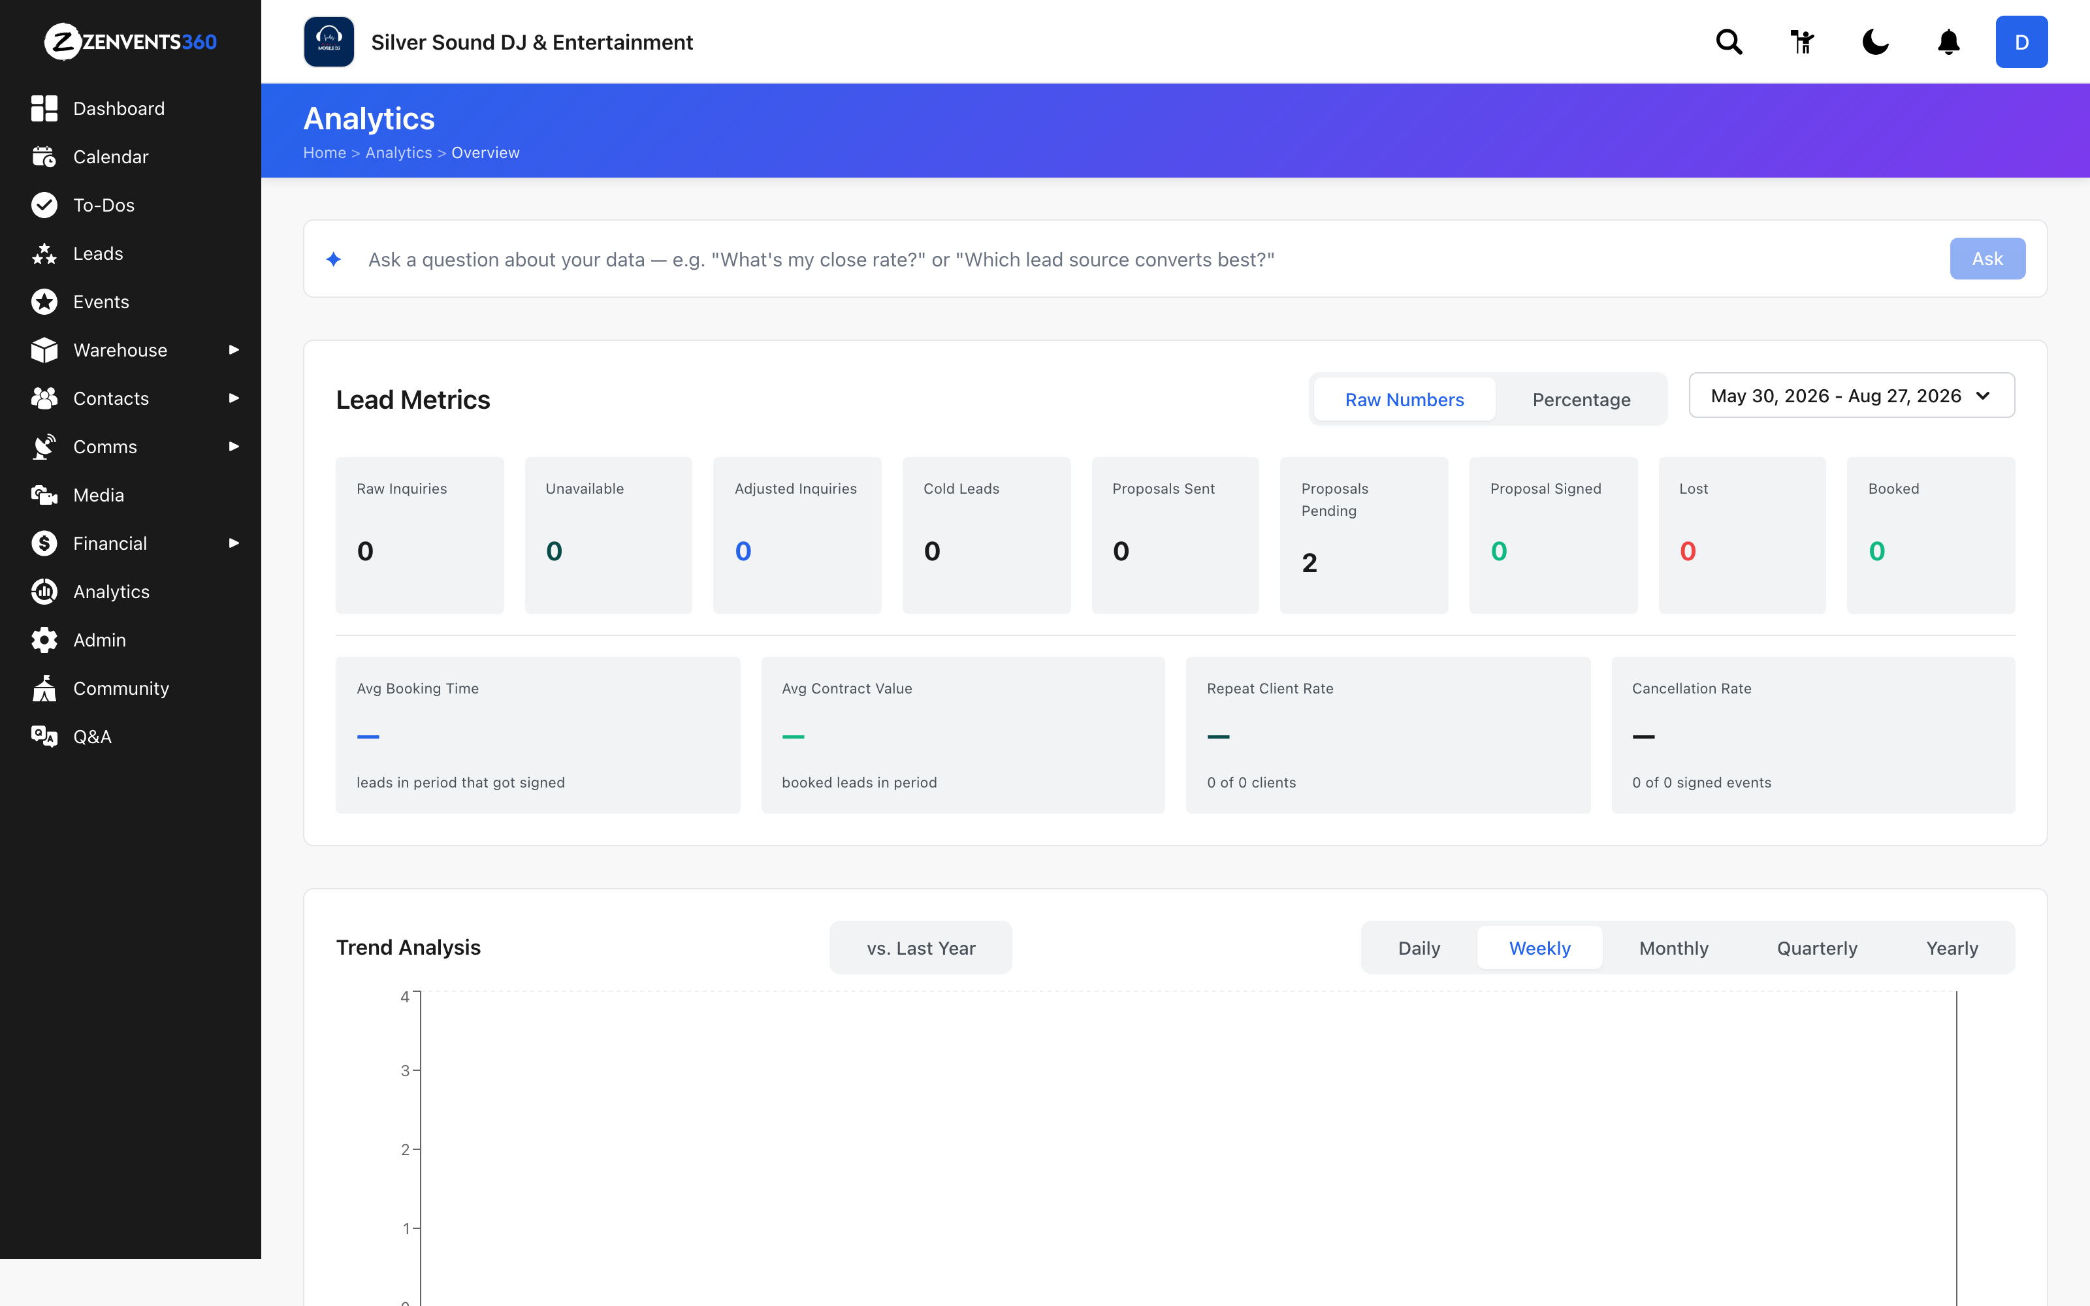
Task: Click the Cancellation Rate card
Action: tap(1813, 735)
